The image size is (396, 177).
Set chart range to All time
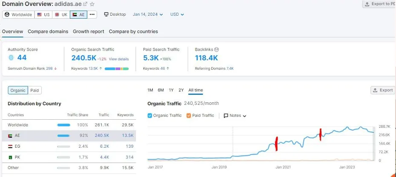195,90
